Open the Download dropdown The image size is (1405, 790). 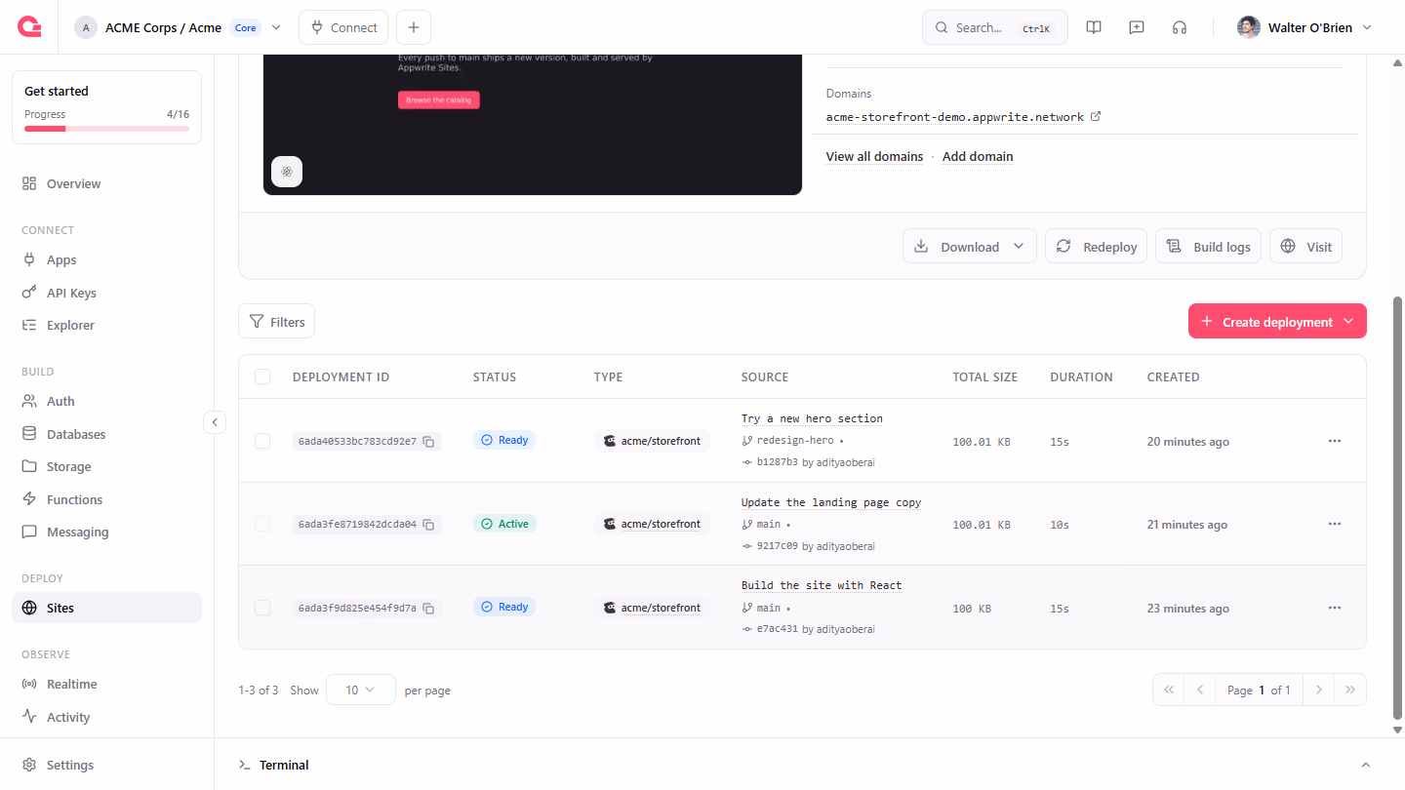click(969, 247)
